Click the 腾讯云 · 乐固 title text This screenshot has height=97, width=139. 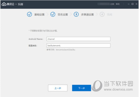(x=15, y=4)
